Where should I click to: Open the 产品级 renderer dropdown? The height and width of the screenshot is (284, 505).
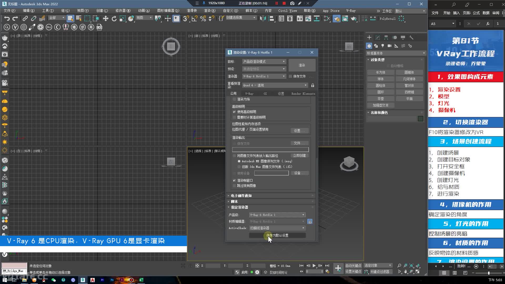(x=277, y=215)
